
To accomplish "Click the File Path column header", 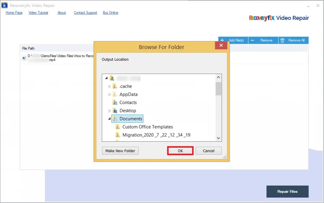I will [x=28, y=48].
